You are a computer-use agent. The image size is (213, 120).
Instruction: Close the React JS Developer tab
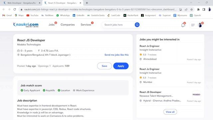click(80, 3)
